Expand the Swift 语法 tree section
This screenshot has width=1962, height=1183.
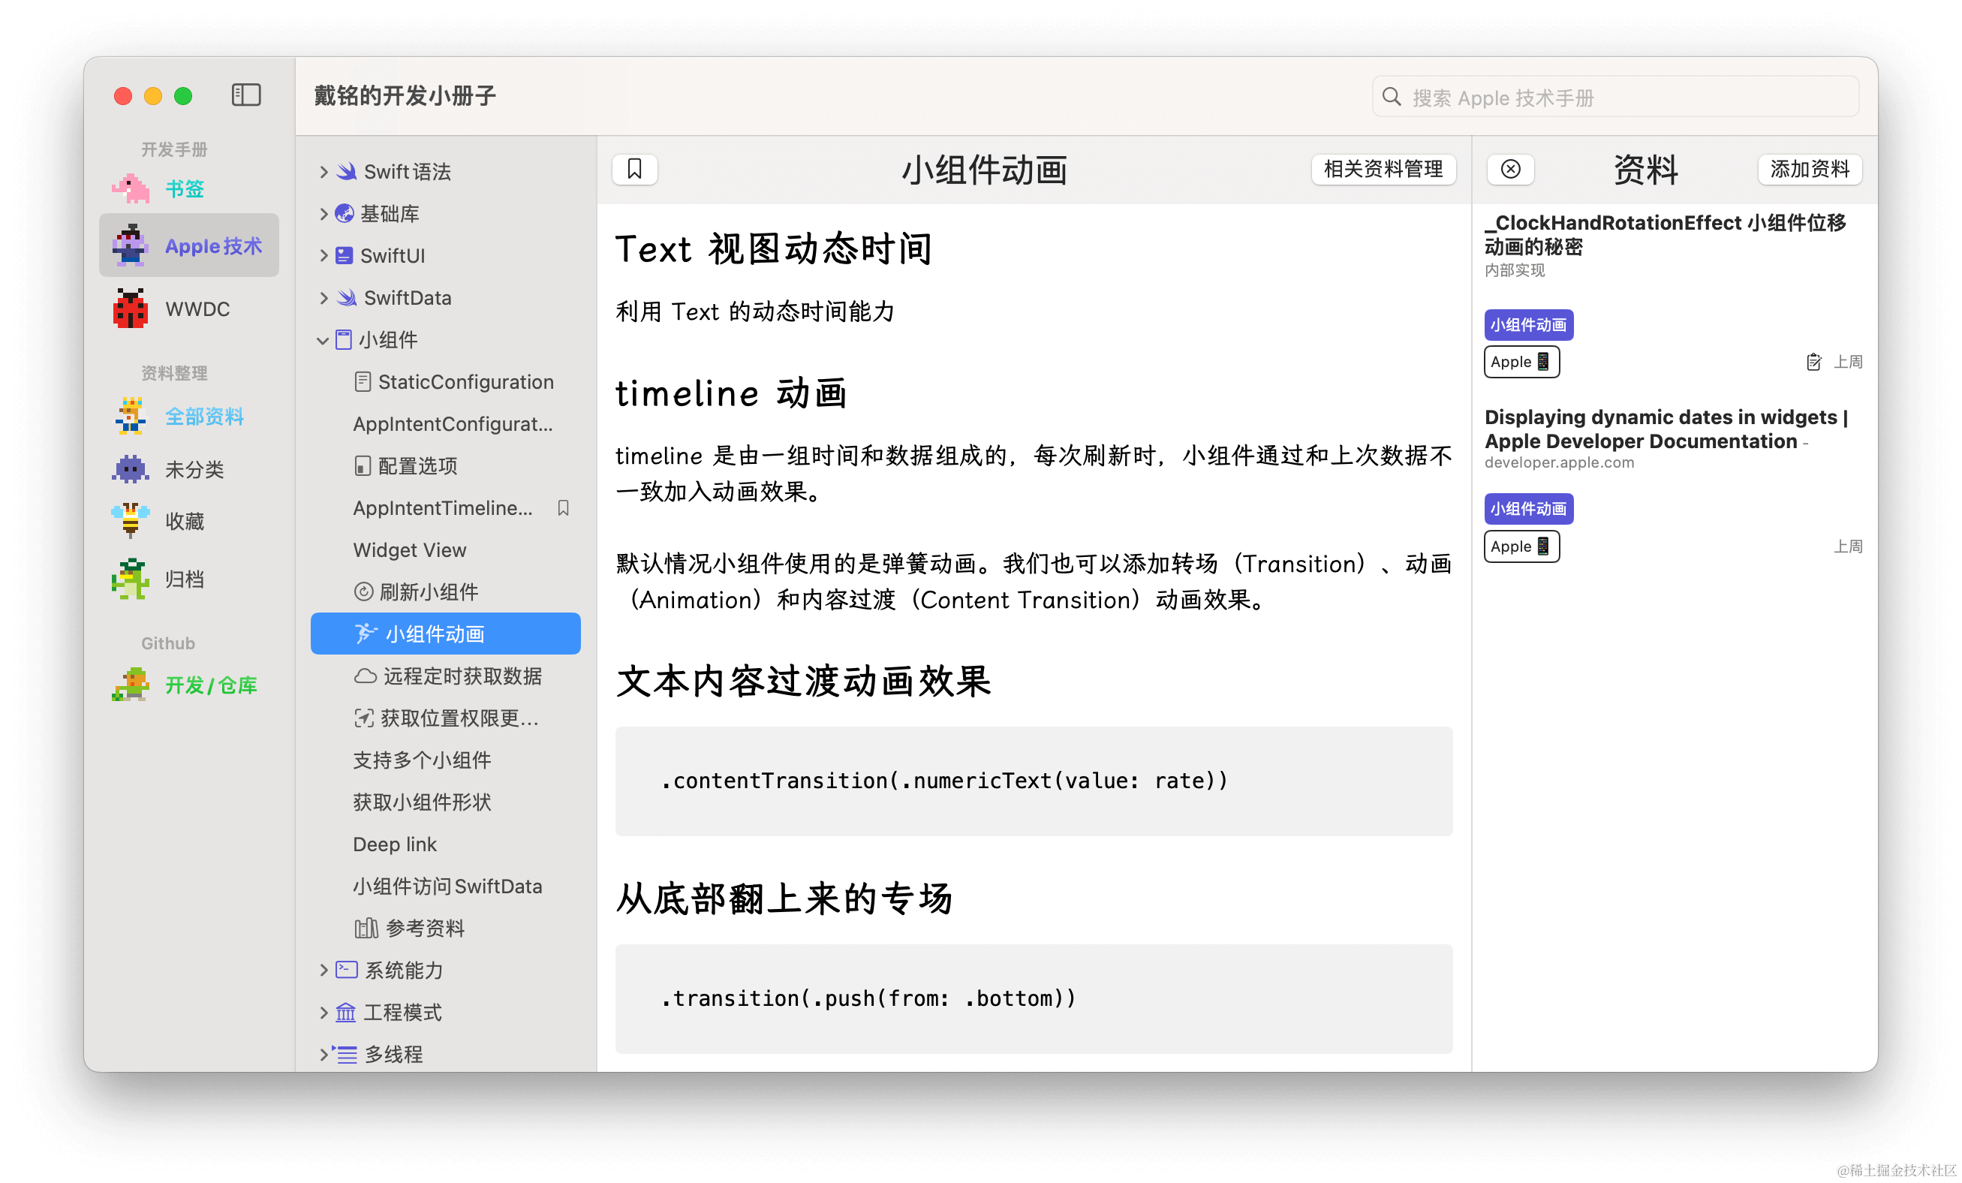[323, 172]
